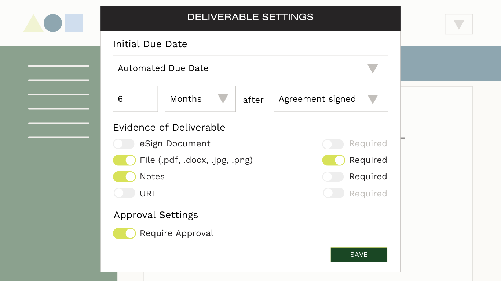Select the third sidebar menu line
The width and height of the screenshot is (501, 281).
pos(59,95)
